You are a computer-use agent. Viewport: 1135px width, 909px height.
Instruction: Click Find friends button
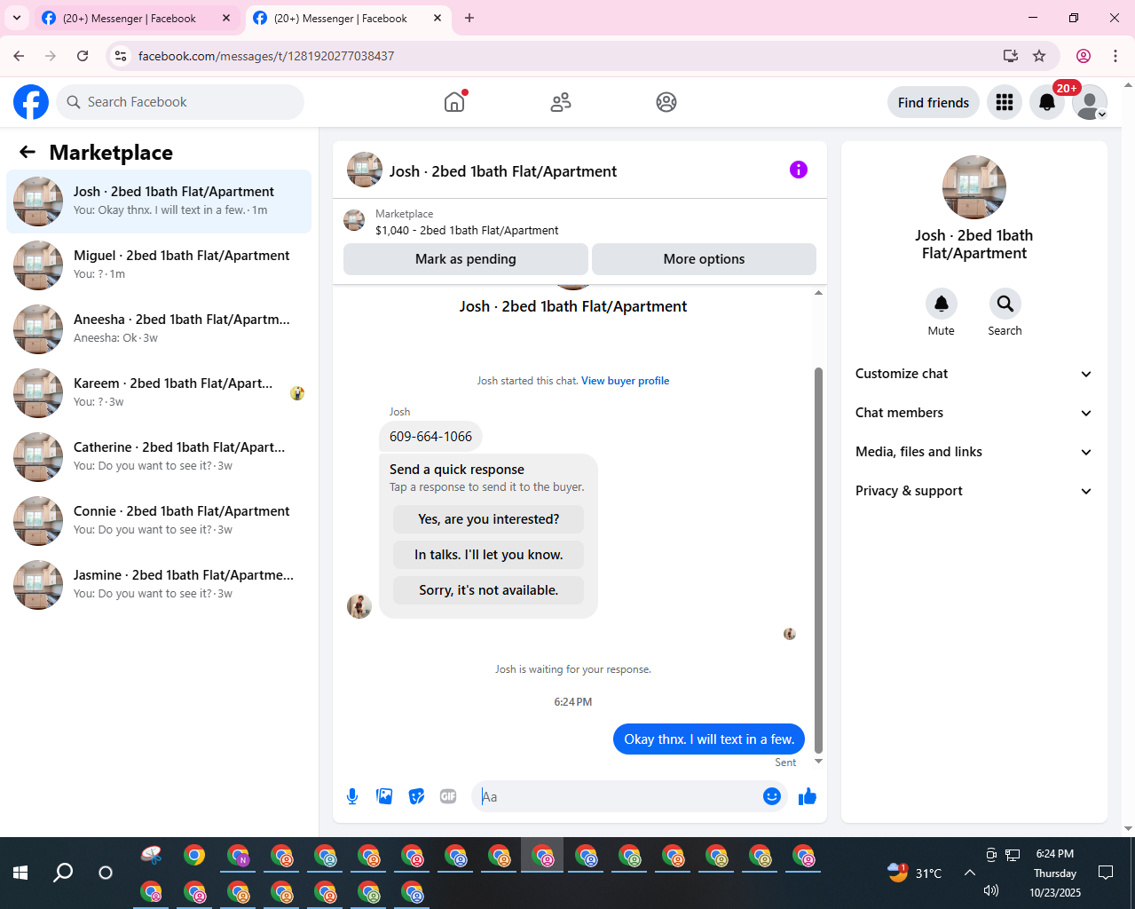[x=934, y=102]
